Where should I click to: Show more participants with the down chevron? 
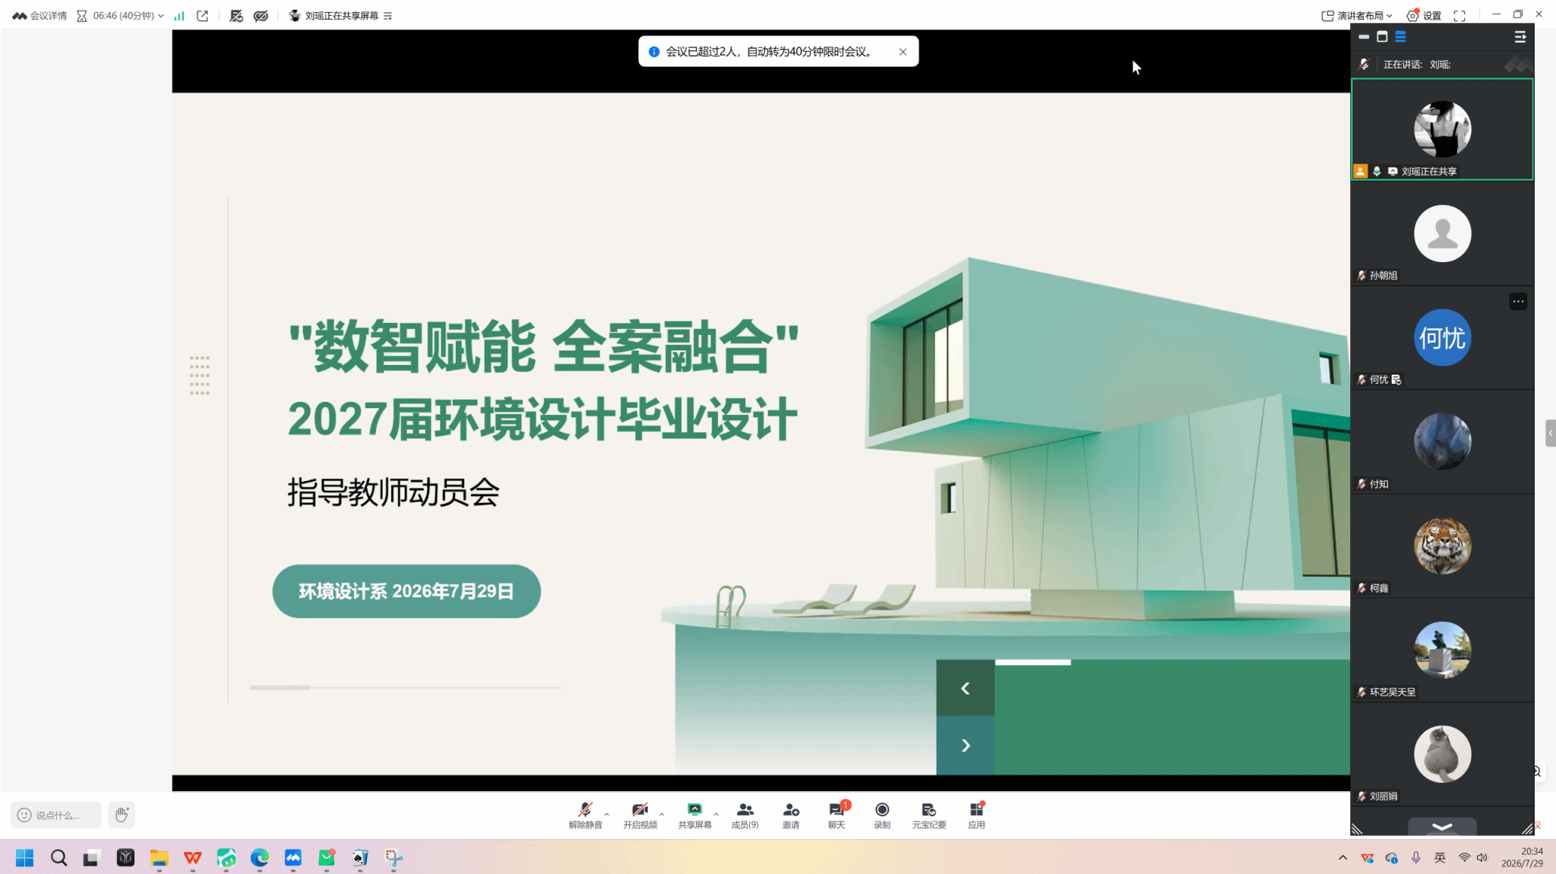pos(1442,826)
